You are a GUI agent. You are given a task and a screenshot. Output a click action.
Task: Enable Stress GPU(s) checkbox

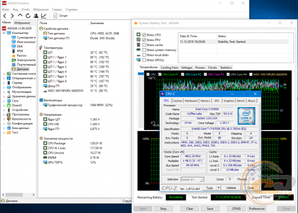(x=144, y=60)
